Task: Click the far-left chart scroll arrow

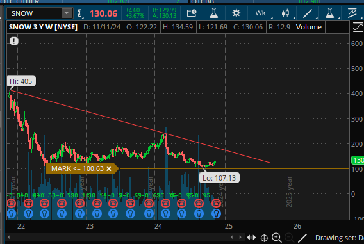Action: [8, 237]
